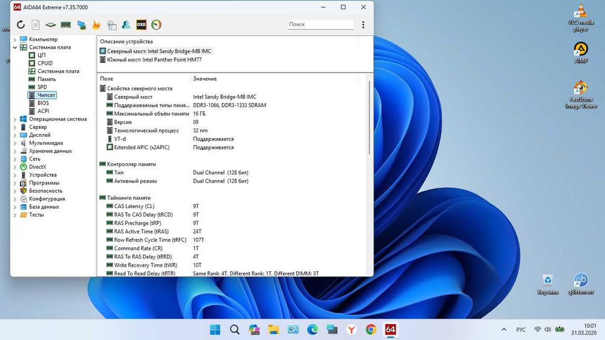The image size is (605, 340).
Task: Select the Тесты tree item
Action: (x=36, y=215)
